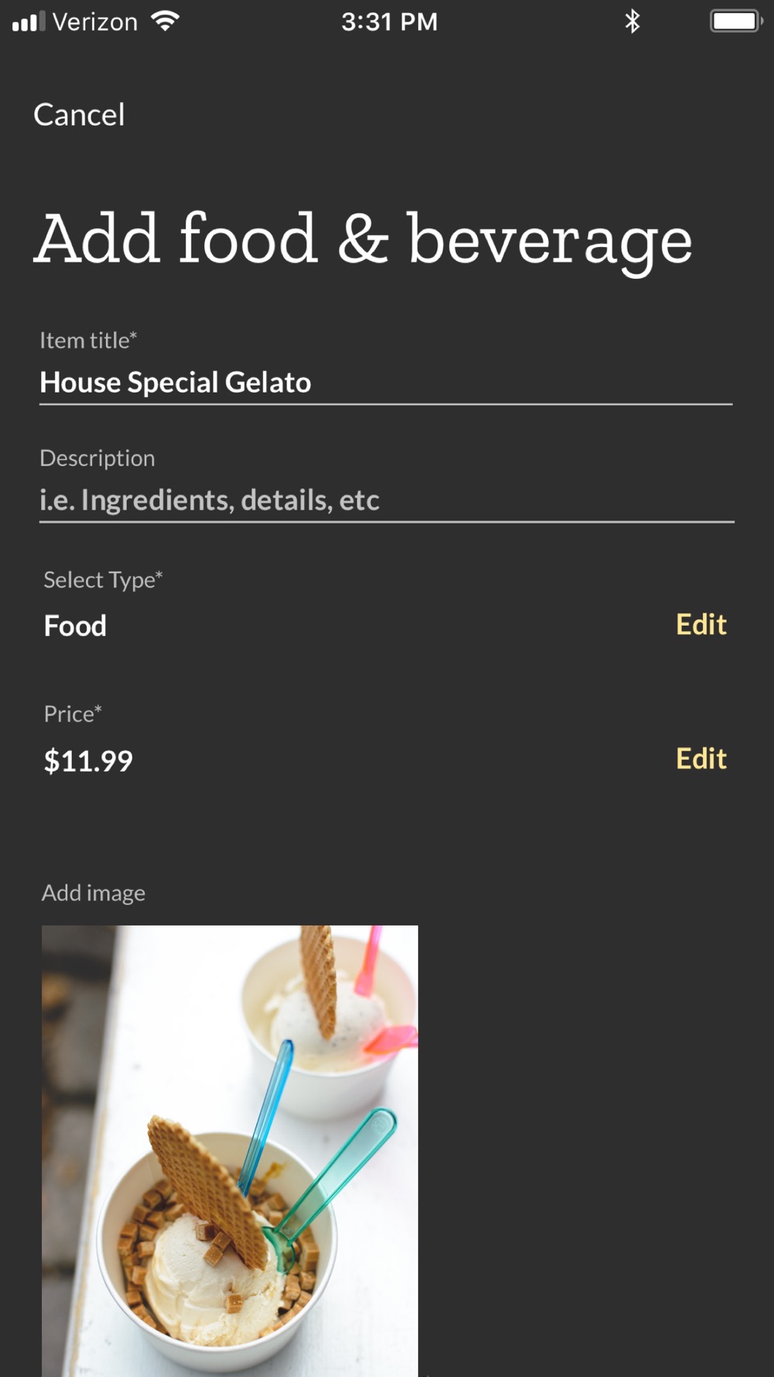Edit the $11.99 price
The image size is (774, 1377).
pyautogui.click(x=700, y=758)
